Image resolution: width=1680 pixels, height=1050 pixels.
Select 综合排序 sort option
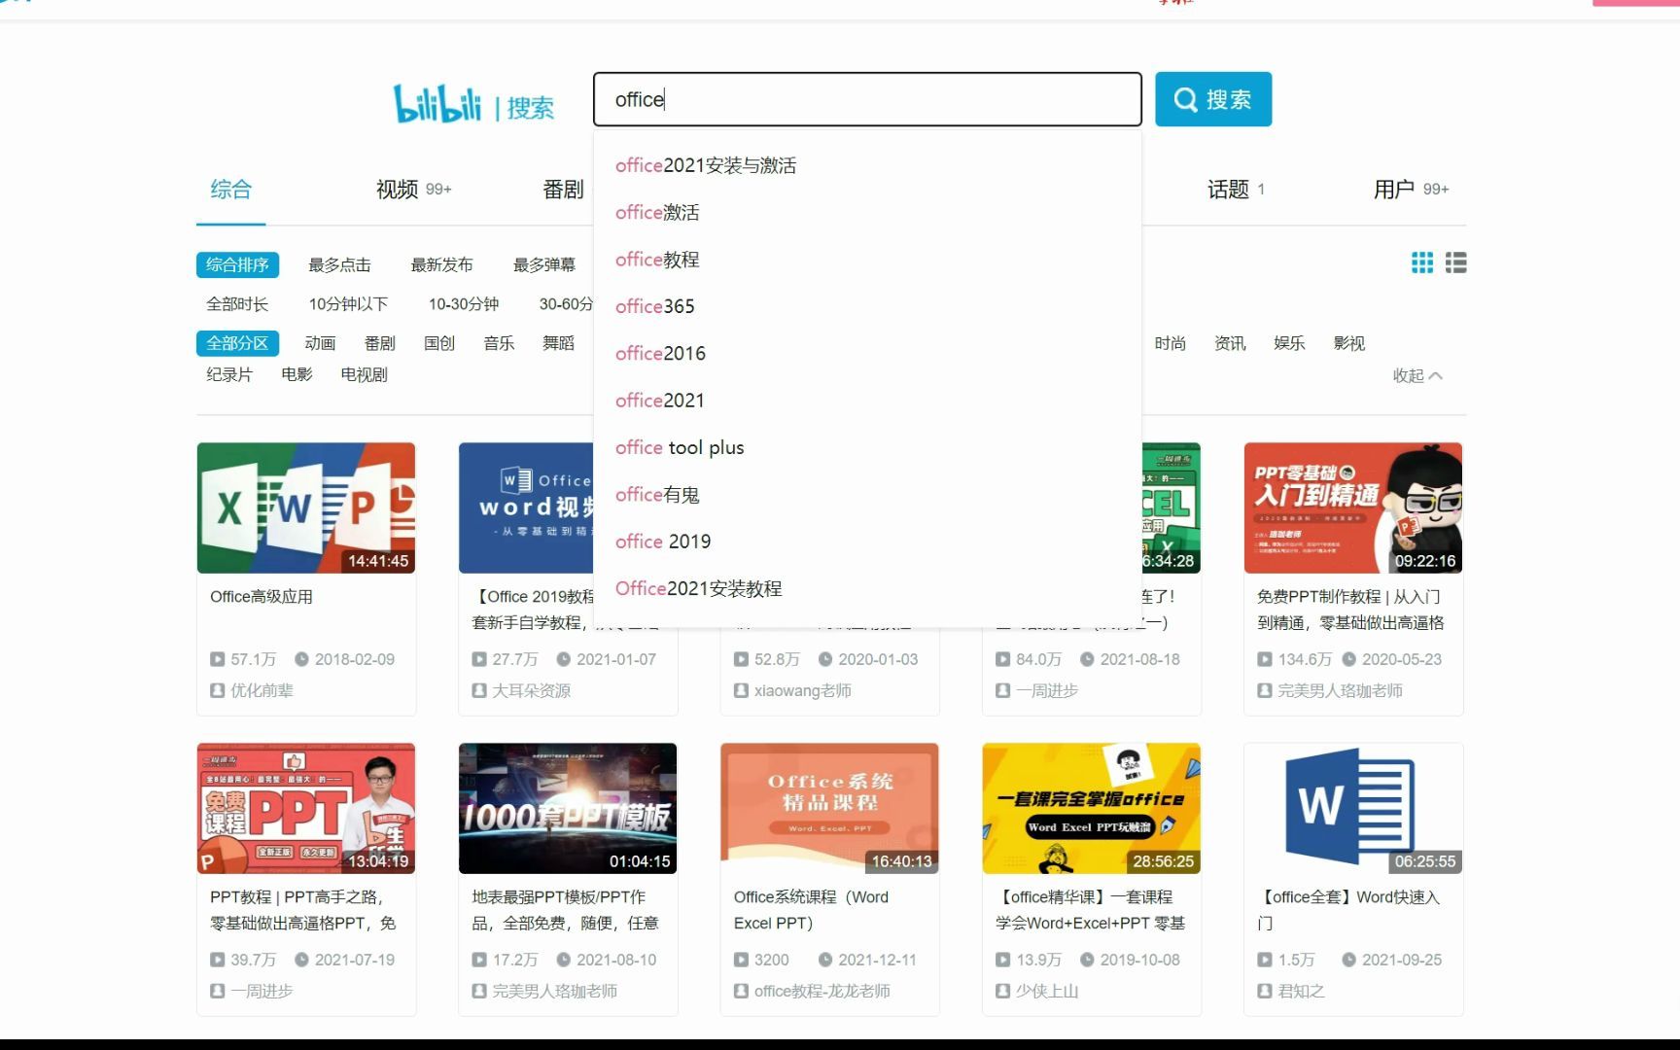pos(237,264)
